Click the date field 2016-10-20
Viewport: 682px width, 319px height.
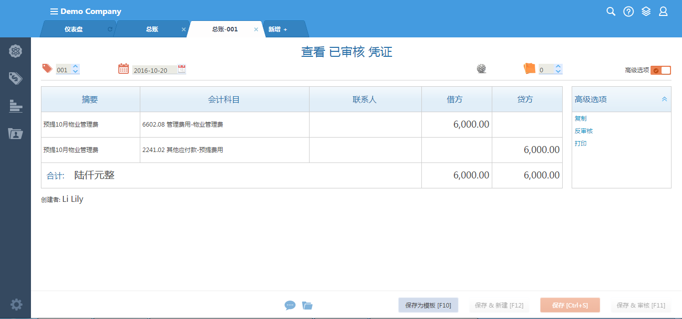click(155, 70)
